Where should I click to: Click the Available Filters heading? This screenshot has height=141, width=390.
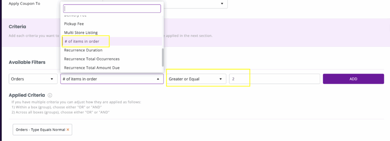tap(27, 62)
